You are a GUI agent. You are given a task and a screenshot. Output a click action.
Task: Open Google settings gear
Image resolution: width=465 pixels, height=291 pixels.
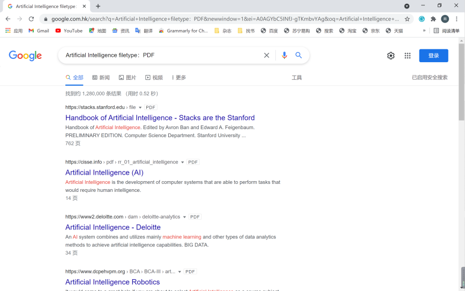tap(391, 56)
